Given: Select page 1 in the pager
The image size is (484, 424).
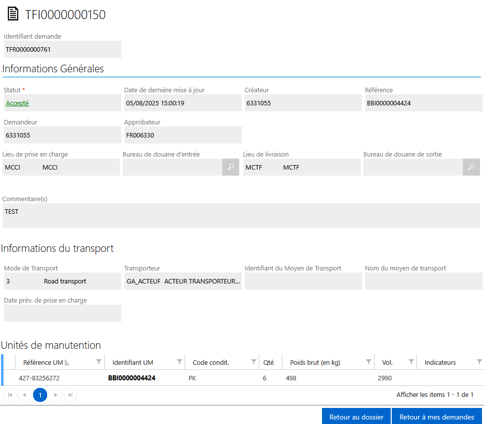Looking at the screenshot, I should click(x=40, y=395).
